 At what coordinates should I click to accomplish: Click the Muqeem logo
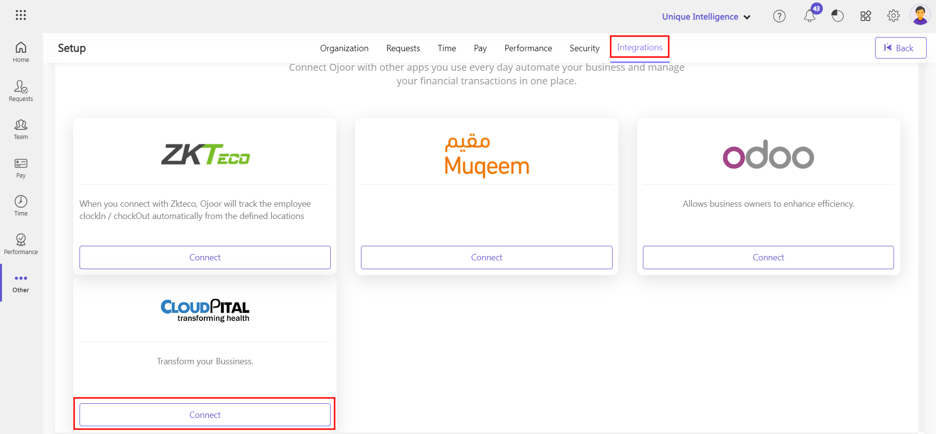pyautogui.click(x=487, y=155)
